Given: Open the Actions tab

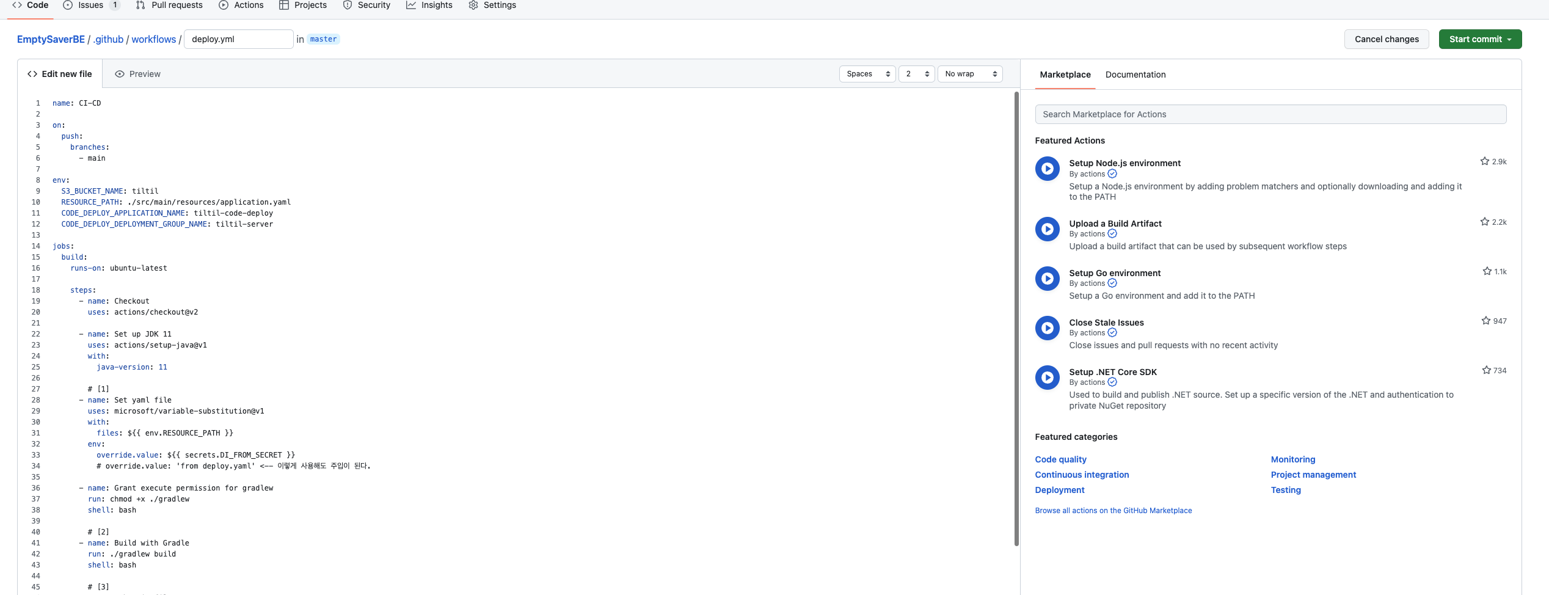Looking at the screenshot, I should (x=241, y=5).
